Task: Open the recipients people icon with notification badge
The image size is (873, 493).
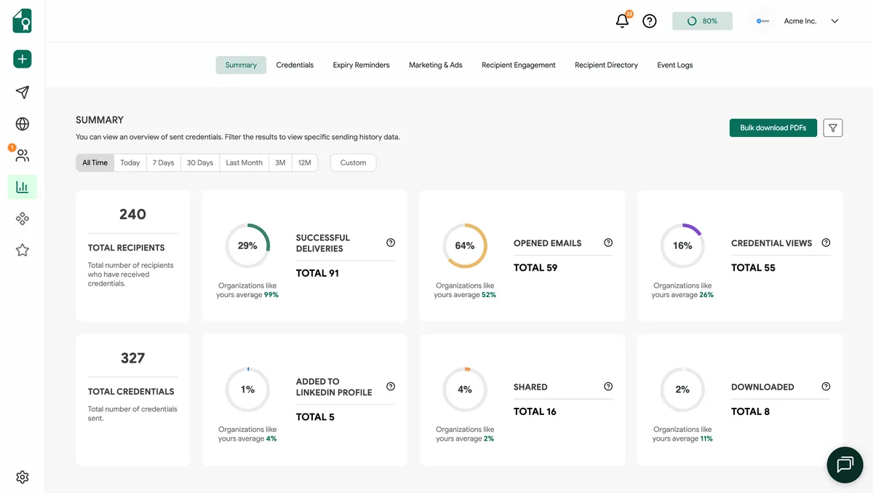Action: 22,154
